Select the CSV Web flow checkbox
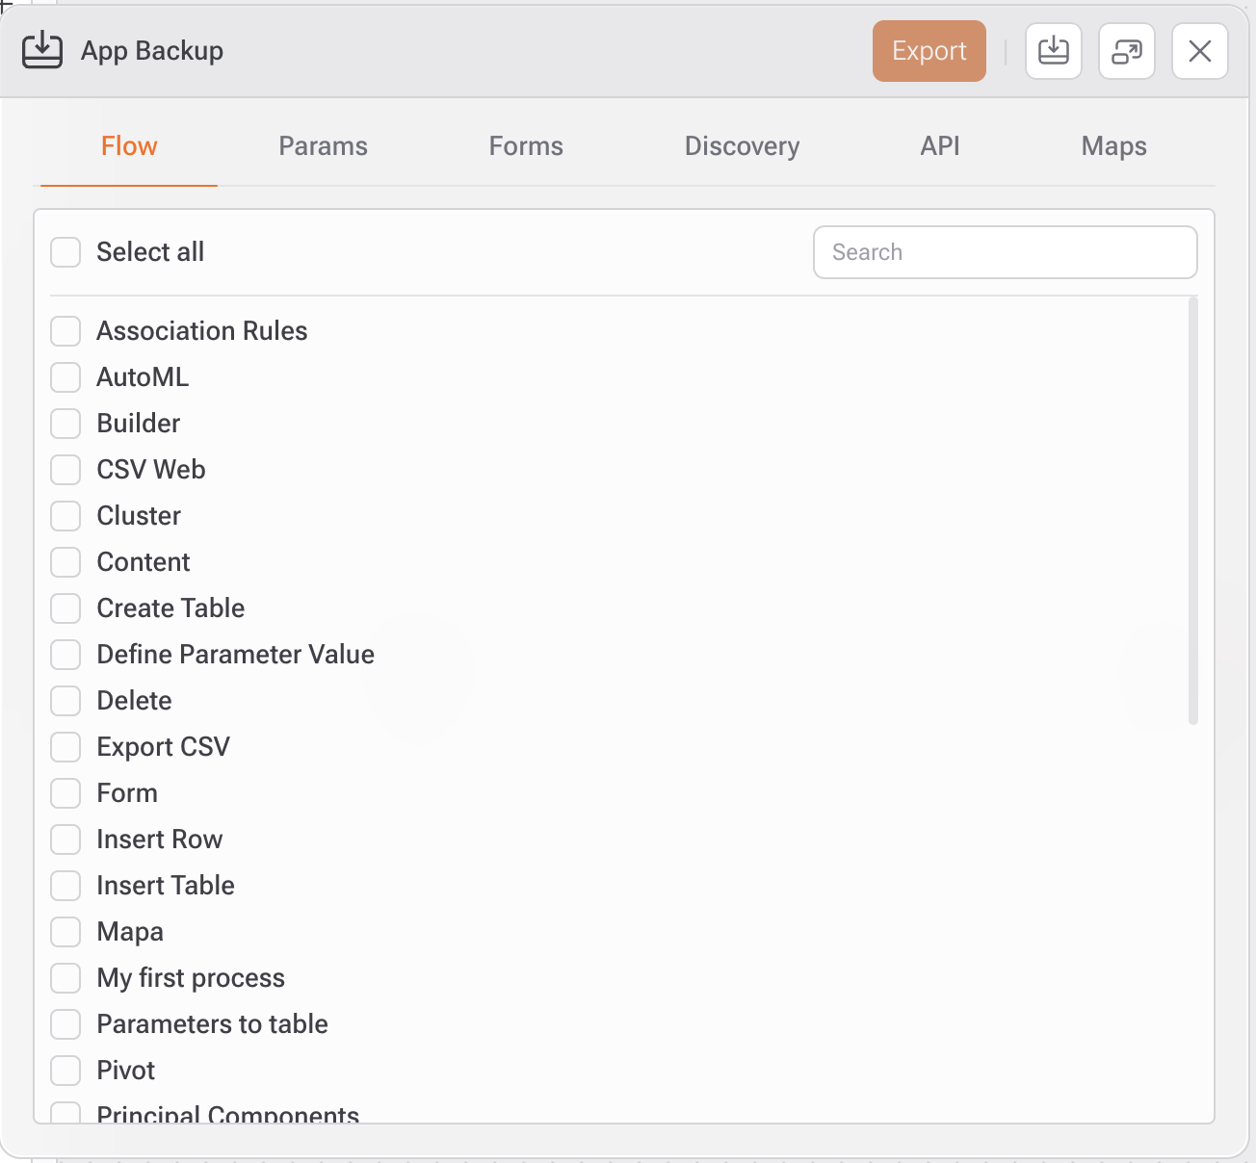 point(65,470)
